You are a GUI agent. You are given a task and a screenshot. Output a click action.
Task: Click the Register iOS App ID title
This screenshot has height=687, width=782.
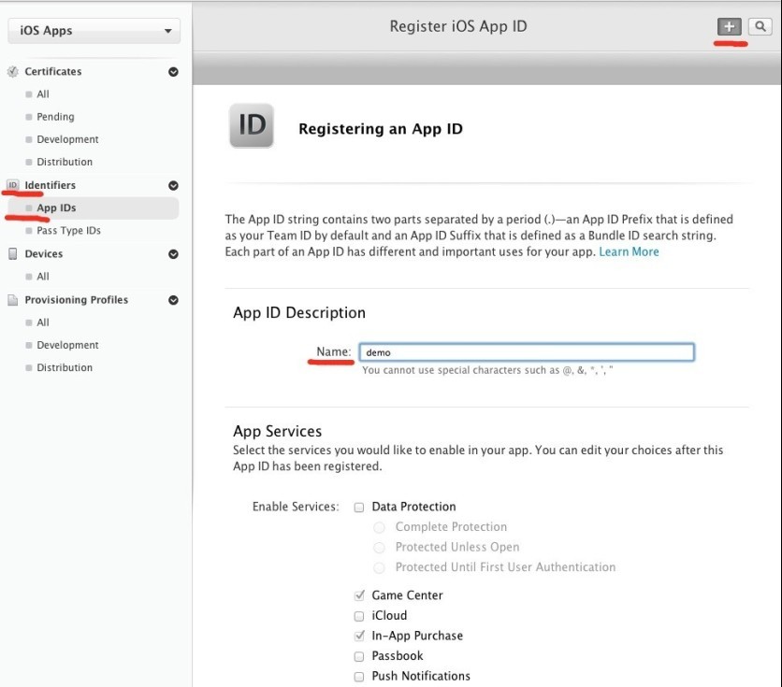(457, 26)
